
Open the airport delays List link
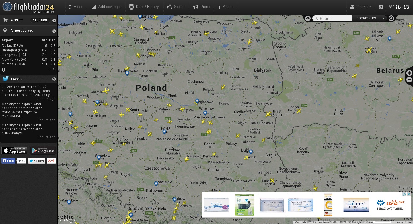point(53,69)
